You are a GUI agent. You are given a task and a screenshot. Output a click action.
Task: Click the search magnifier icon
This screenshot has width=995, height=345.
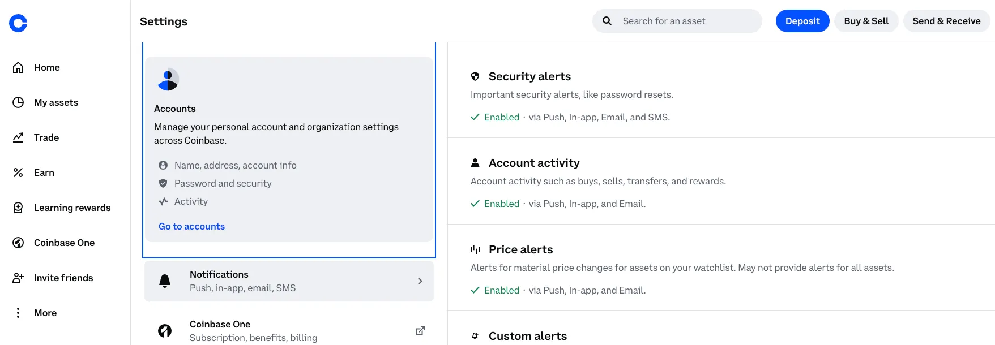(607, 21)
